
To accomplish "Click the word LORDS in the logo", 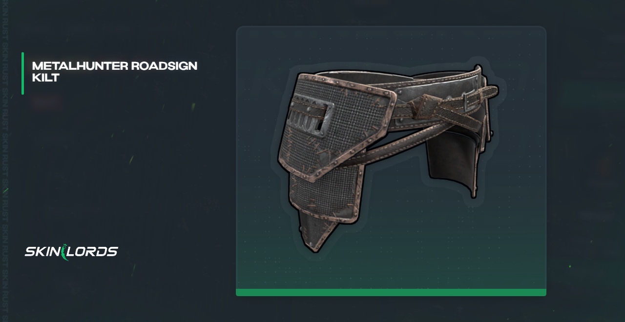I will pyautogui.click(x=94, y=252).
